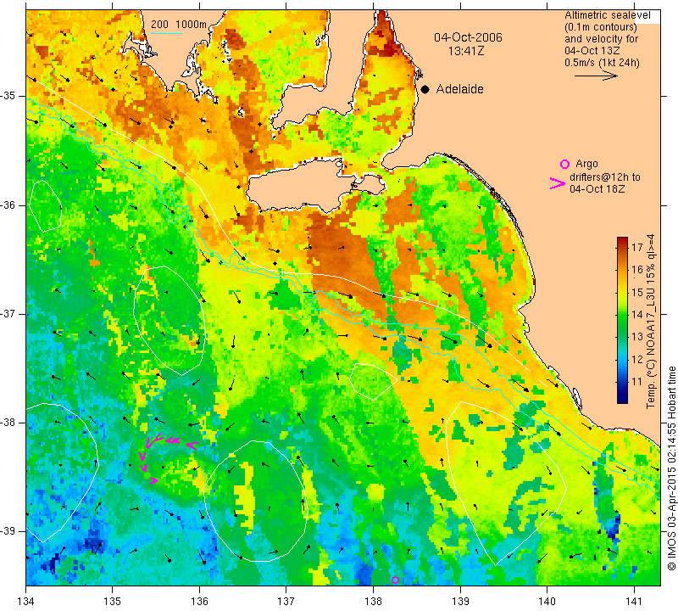Click 'Altimetric sealevel' legend title
Viewport: 678px width, 611px height.
coord(607,15)
